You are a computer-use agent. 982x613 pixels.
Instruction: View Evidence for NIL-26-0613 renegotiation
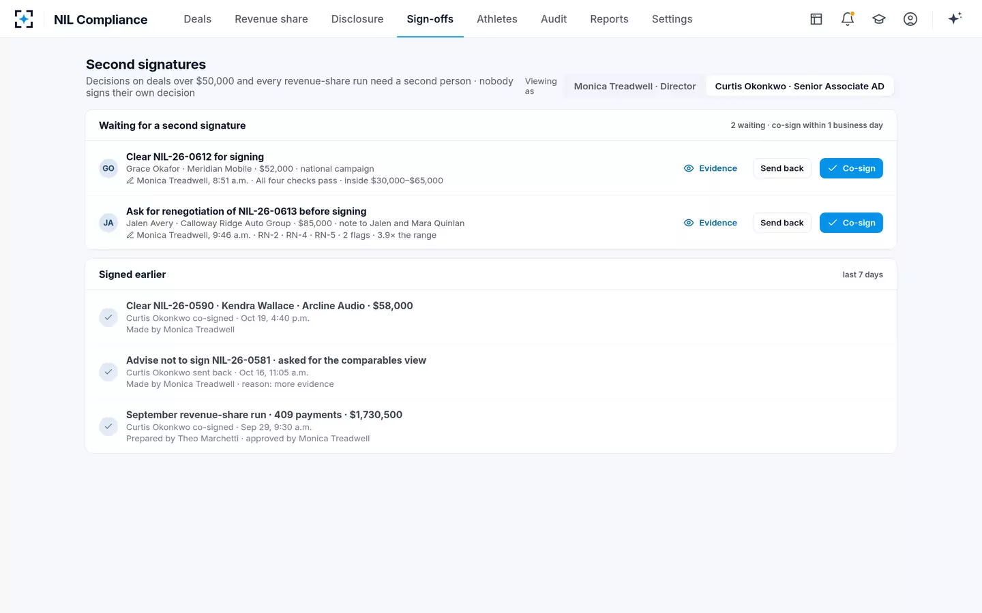[x=711, y=223]
